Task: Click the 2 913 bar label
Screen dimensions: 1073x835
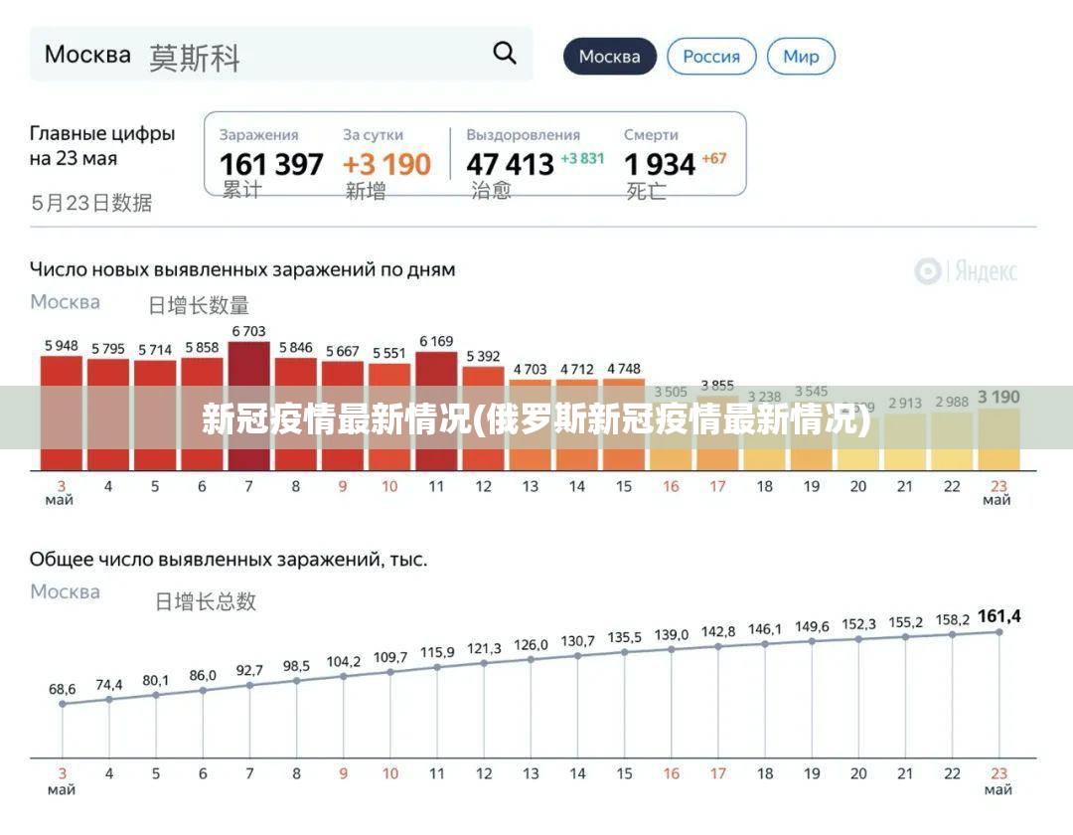Action: [x=905, y=404]
